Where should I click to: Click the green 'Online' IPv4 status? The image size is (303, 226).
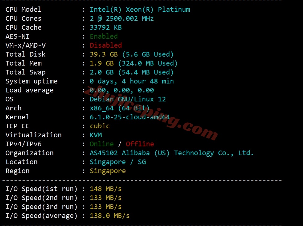(x=102, y=144)
